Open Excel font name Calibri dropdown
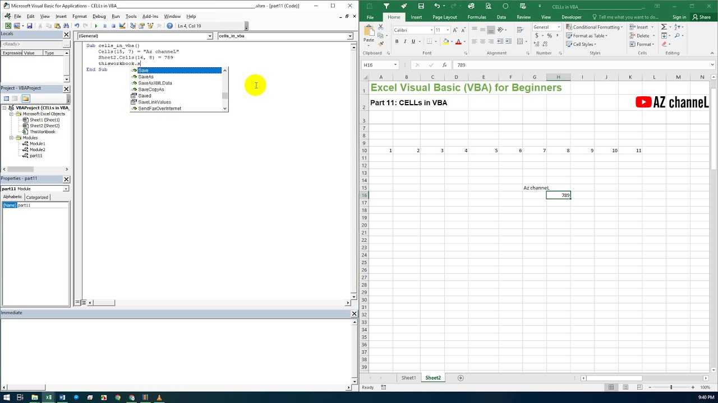This screenshot has width=718, height=403. click(x=431, y=30)
